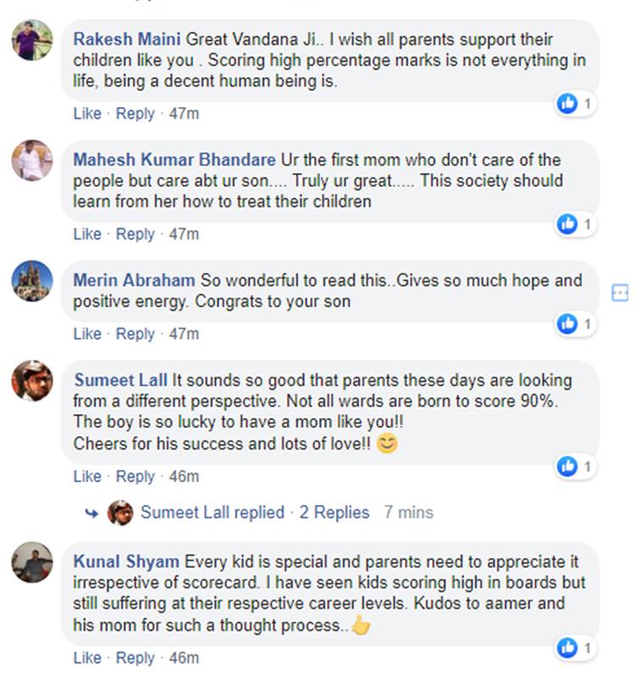Open Rakesh Maini's profile picture
This screenshot has height=674, width=644.
pyautogui.click(x=32, y=40)
